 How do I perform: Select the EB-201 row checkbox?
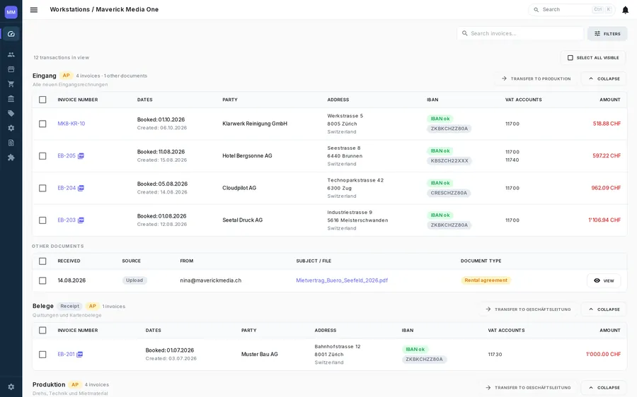pyautogui.click(x=42, y=355)
